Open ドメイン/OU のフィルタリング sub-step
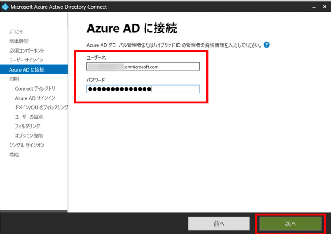This screenshot has height=234, width=331. [41, 107]
